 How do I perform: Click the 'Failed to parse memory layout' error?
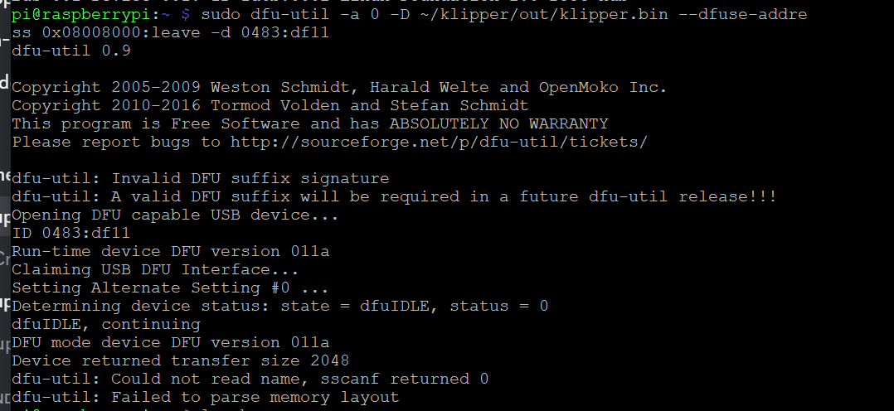tap(255, 397)
